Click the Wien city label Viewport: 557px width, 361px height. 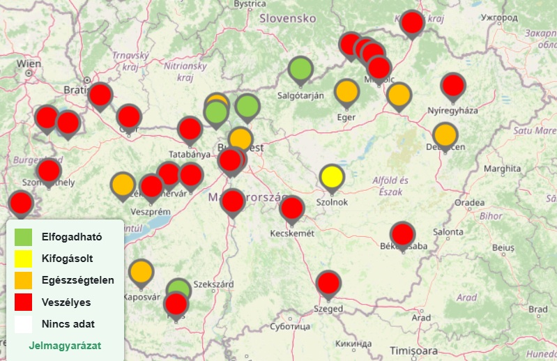click(x=29, y=64)
